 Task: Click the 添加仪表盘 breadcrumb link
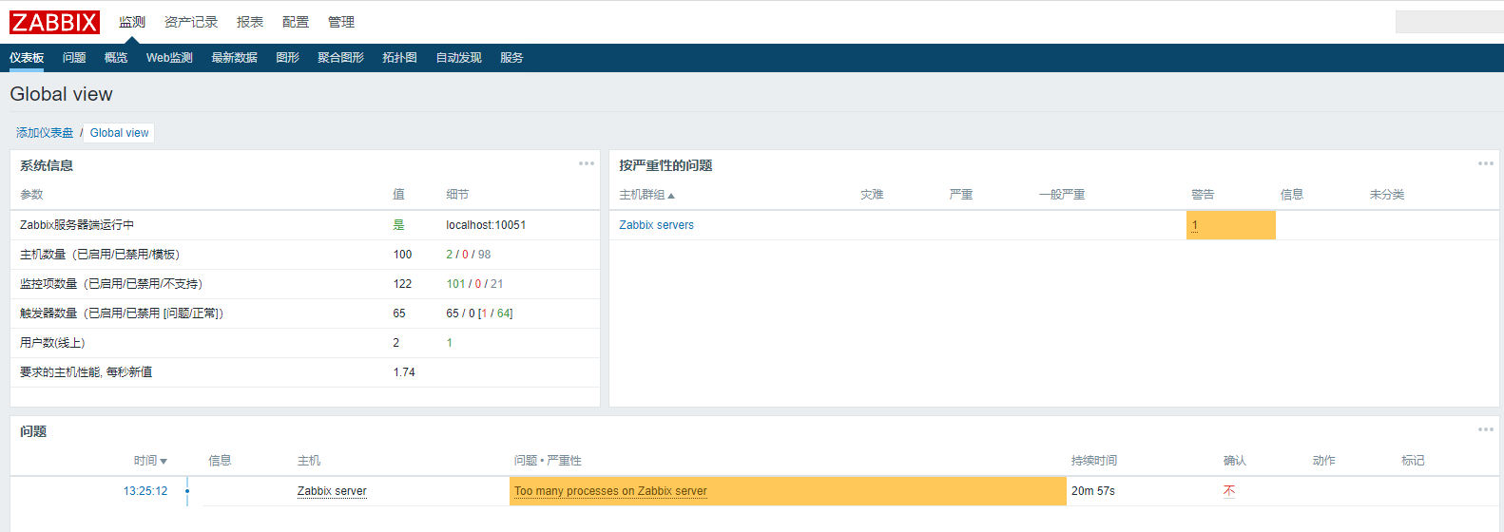(x=45, y=133)
